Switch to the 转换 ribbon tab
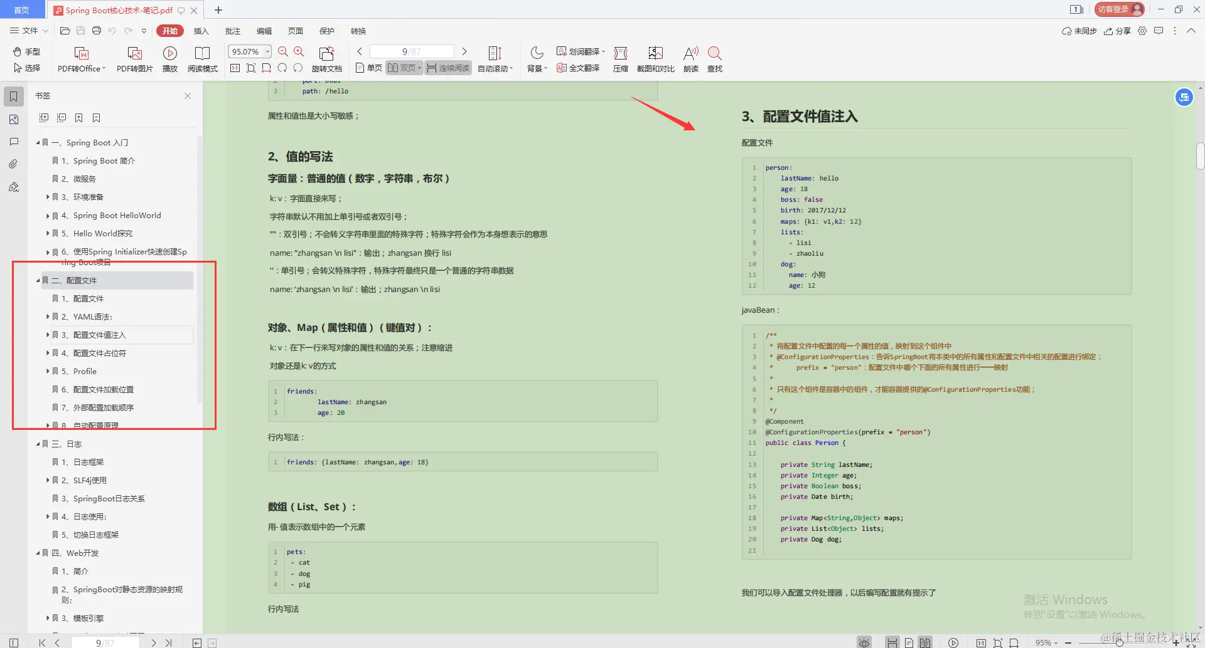Image resolution: width=1205 pixels, height=648 pixels. tap(358, 31)
